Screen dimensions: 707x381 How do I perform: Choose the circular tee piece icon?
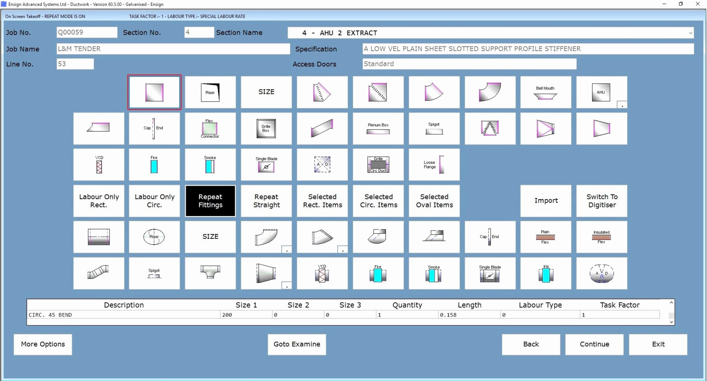coord(210,273)
